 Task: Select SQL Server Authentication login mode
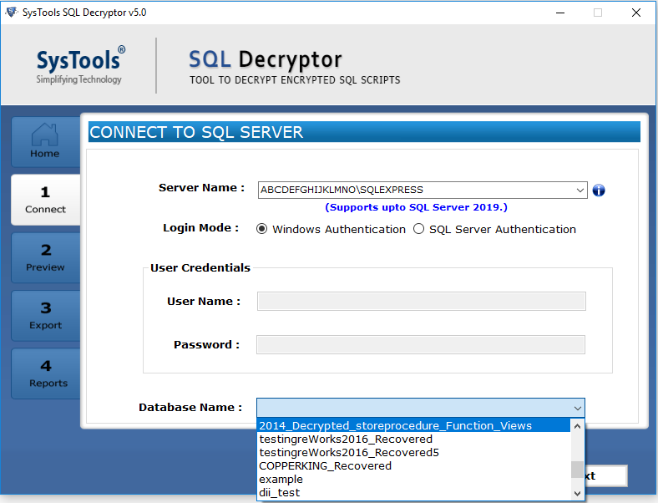pyautogui.click(x=419, y=229)
